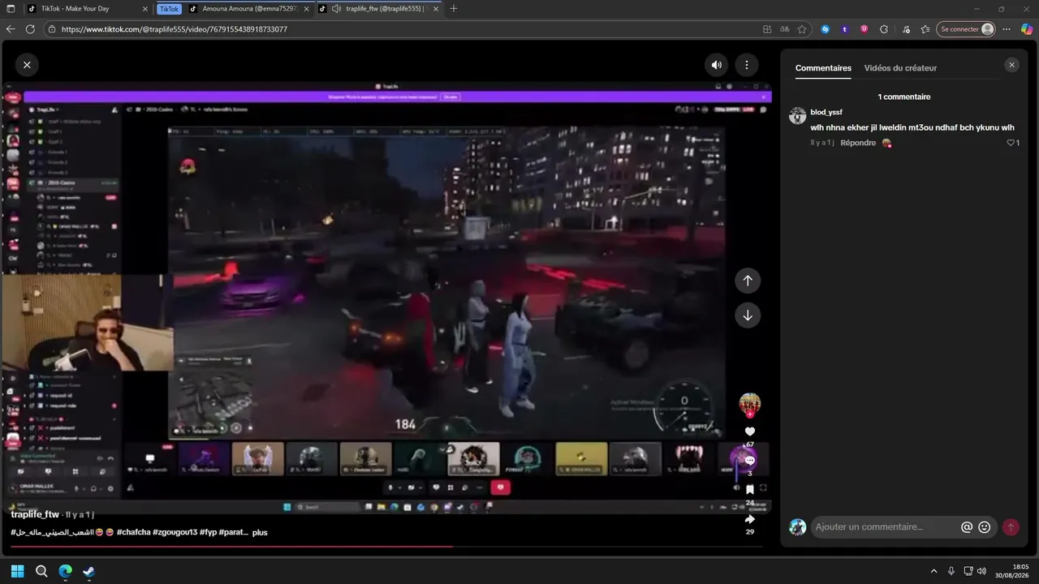
Task: View site information lock icon
Action: (x=51, y=29)
